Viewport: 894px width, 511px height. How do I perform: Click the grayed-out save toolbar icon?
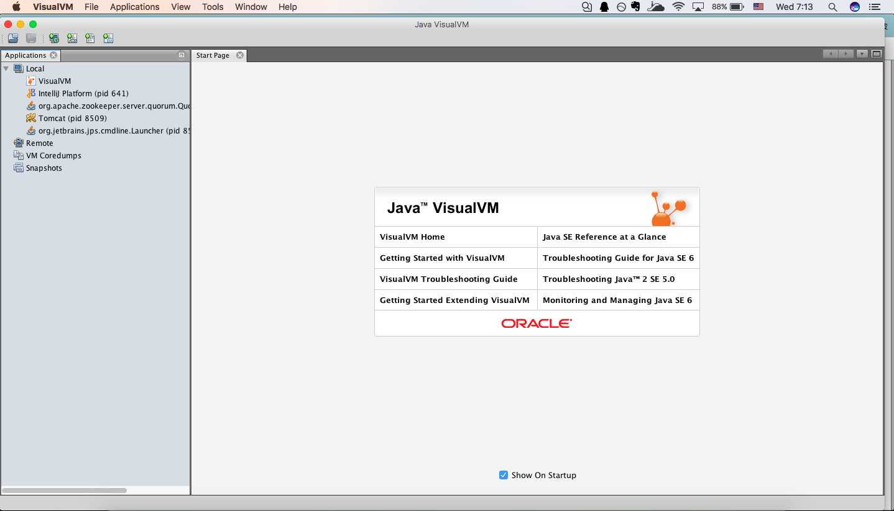[x=31, y=38]
